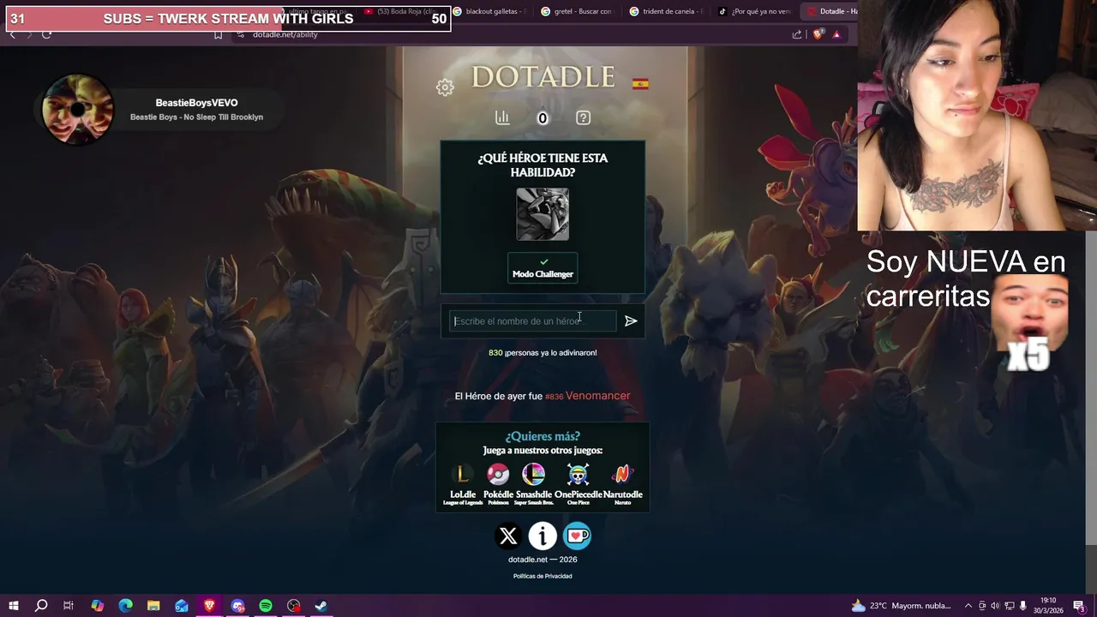Open Steam from the taskbar
The width and height of the screenshot is (1097, 617).
[321, 606]
